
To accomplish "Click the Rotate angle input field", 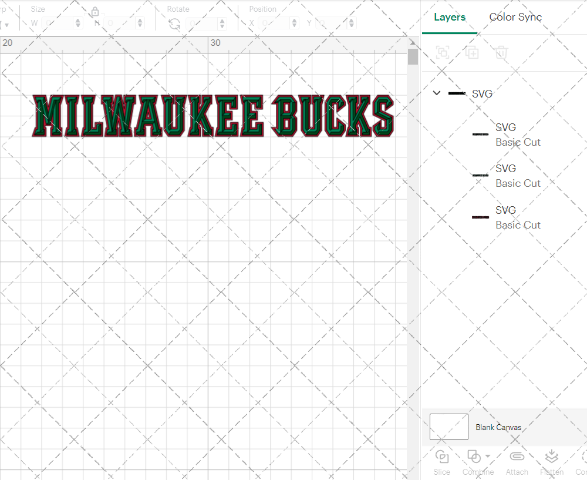I will click(x=202, y=24).
